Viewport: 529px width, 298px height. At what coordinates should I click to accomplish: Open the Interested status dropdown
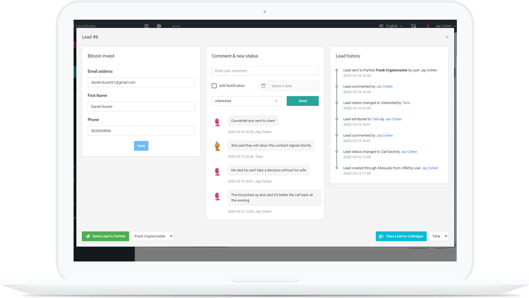tap(246, 101)
